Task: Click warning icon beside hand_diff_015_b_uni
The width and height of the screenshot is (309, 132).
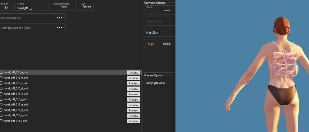Action: coord(1,78)
